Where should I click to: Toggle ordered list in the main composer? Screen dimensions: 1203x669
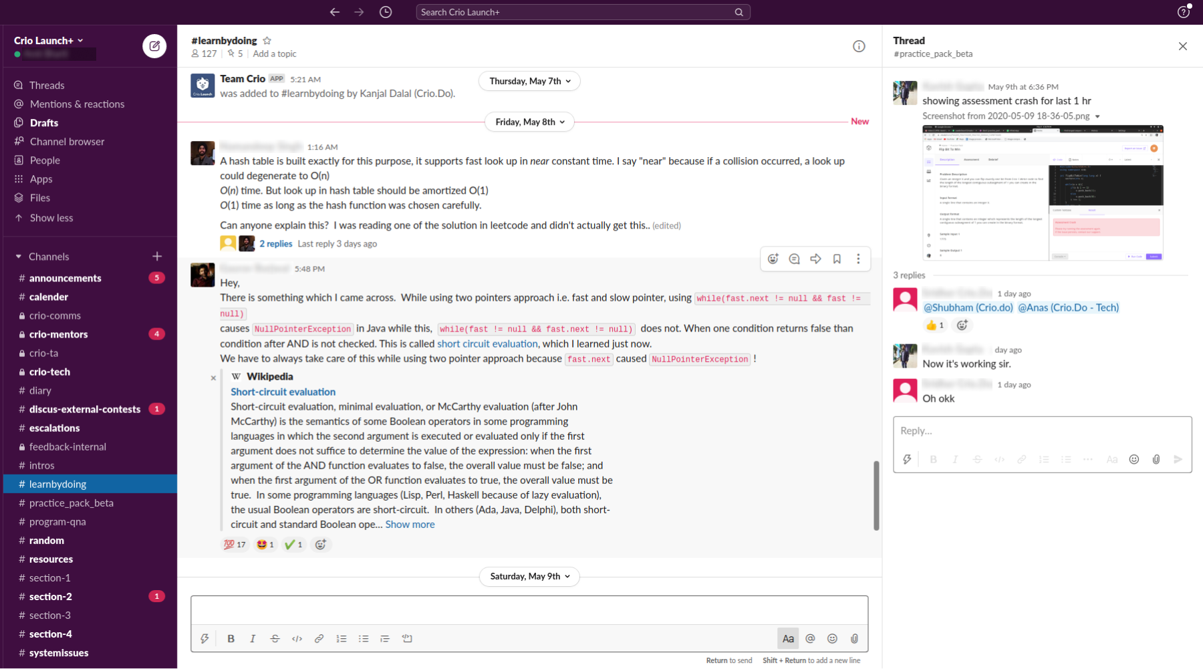click(341, 639)
